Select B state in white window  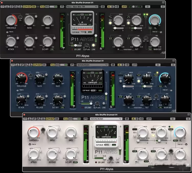pyautogui.click(x=137, y=119)
